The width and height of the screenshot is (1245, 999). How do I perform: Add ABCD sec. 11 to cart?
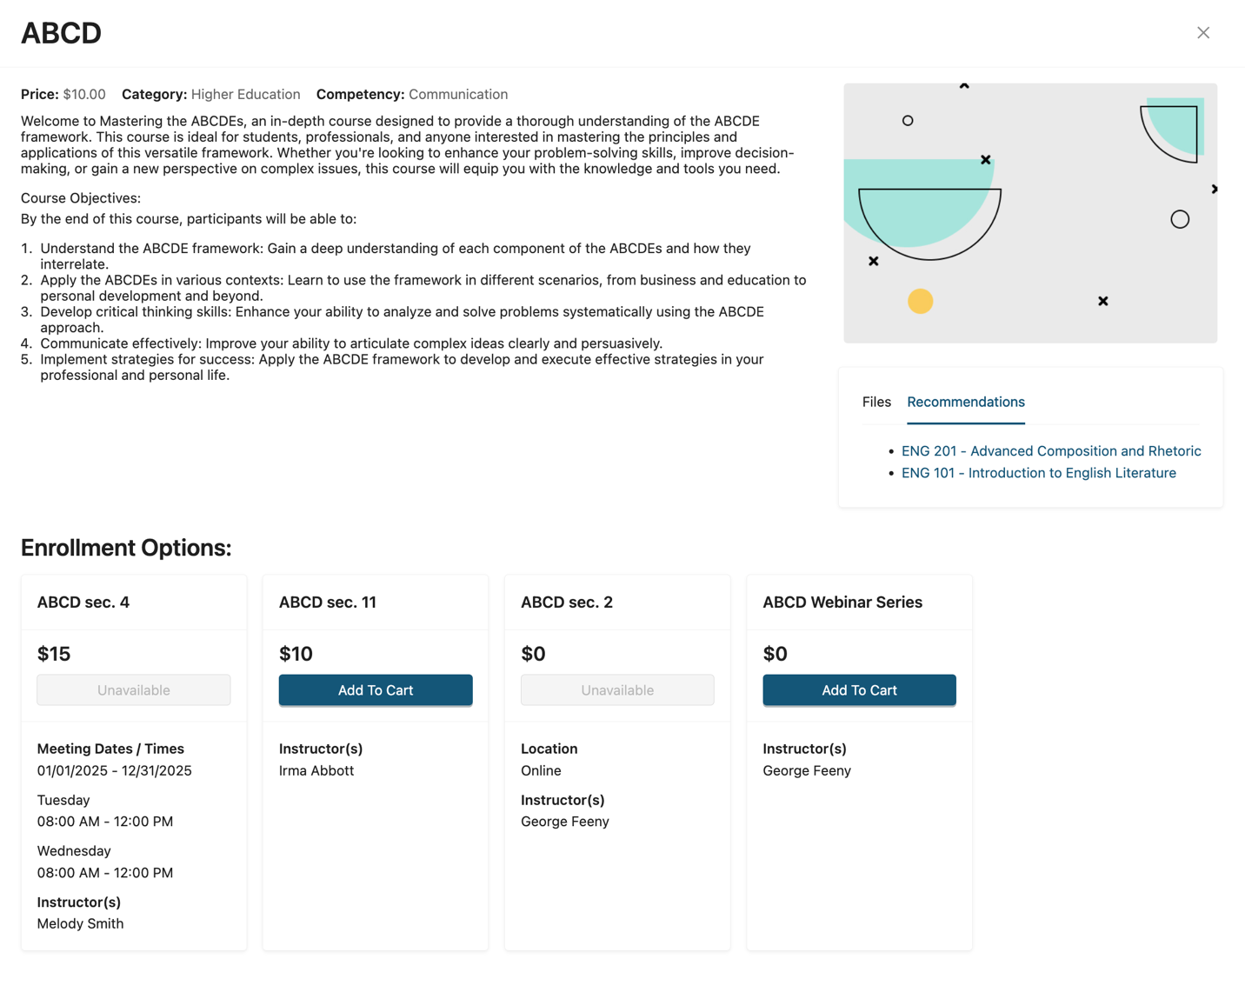(375, 690)
